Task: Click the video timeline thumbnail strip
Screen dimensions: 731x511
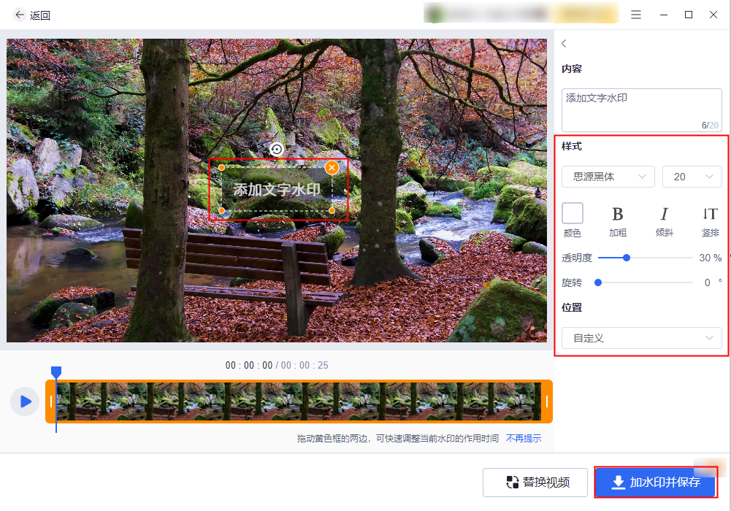Action: pos(299,401)
